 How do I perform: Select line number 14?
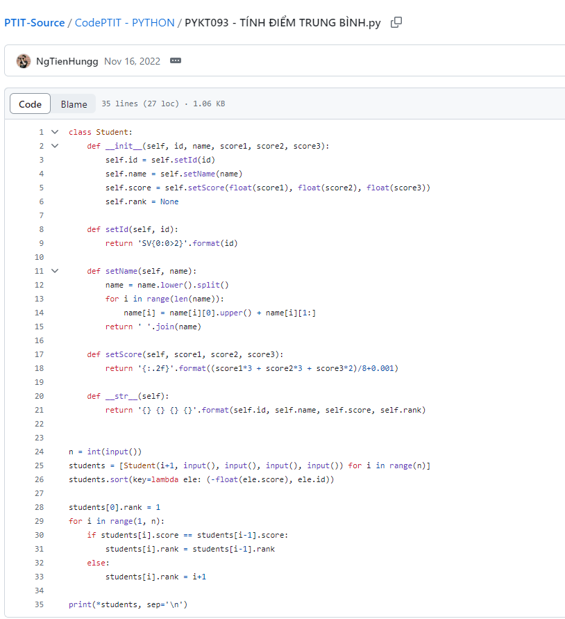[x=39, y=313]
